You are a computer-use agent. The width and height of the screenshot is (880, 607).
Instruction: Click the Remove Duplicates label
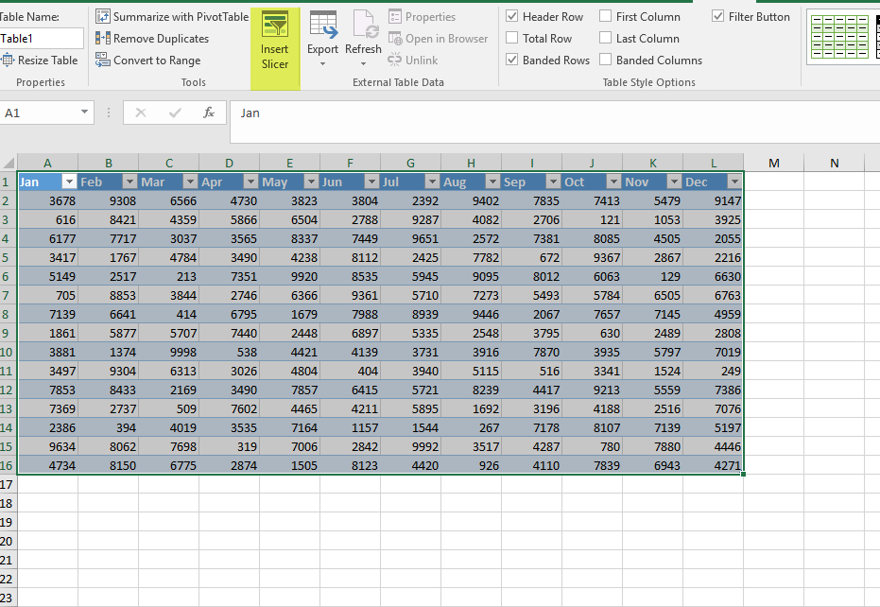pyautogui.click(x=161, y=38)
